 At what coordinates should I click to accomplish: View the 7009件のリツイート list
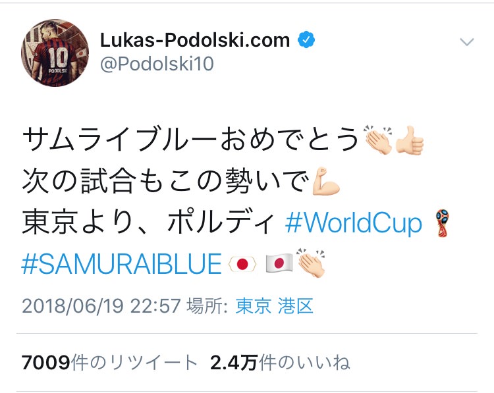coord(109,362)
